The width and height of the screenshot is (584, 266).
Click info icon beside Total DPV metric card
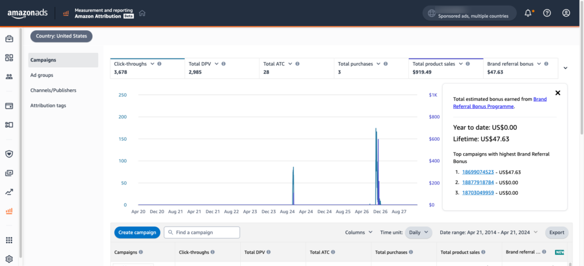pos(224,64)
